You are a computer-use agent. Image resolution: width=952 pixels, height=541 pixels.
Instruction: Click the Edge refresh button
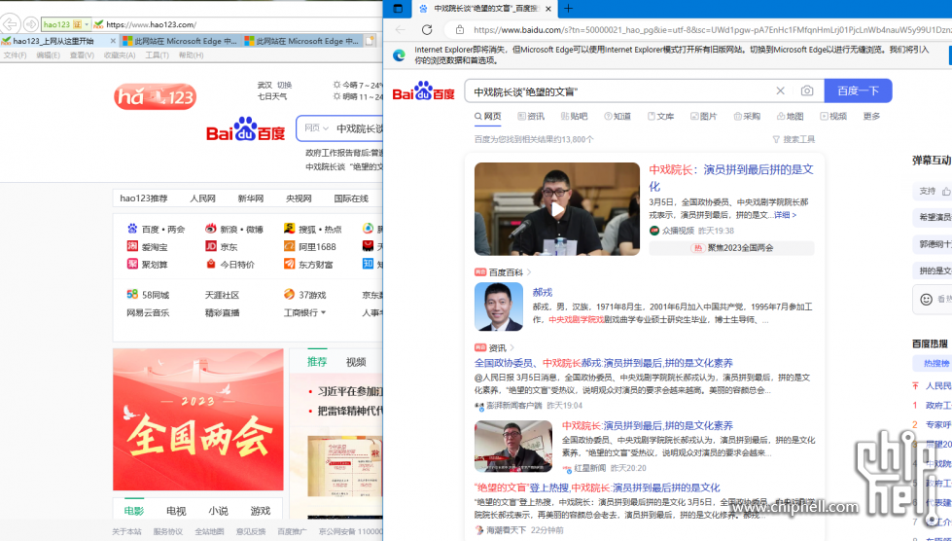[x=427, y=30]
